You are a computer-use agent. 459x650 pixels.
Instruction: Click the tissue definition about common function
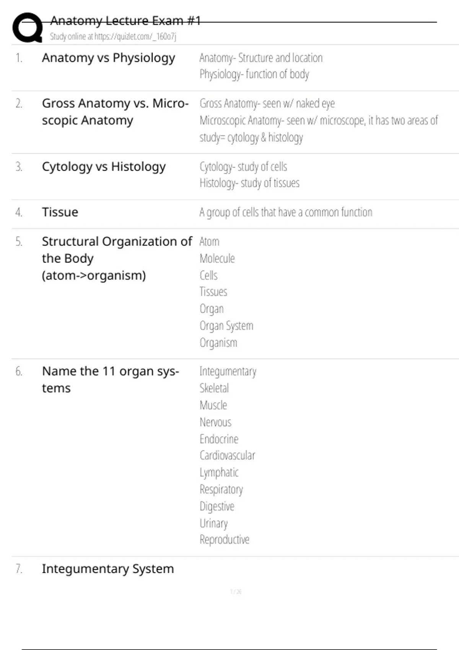point(286,212)
